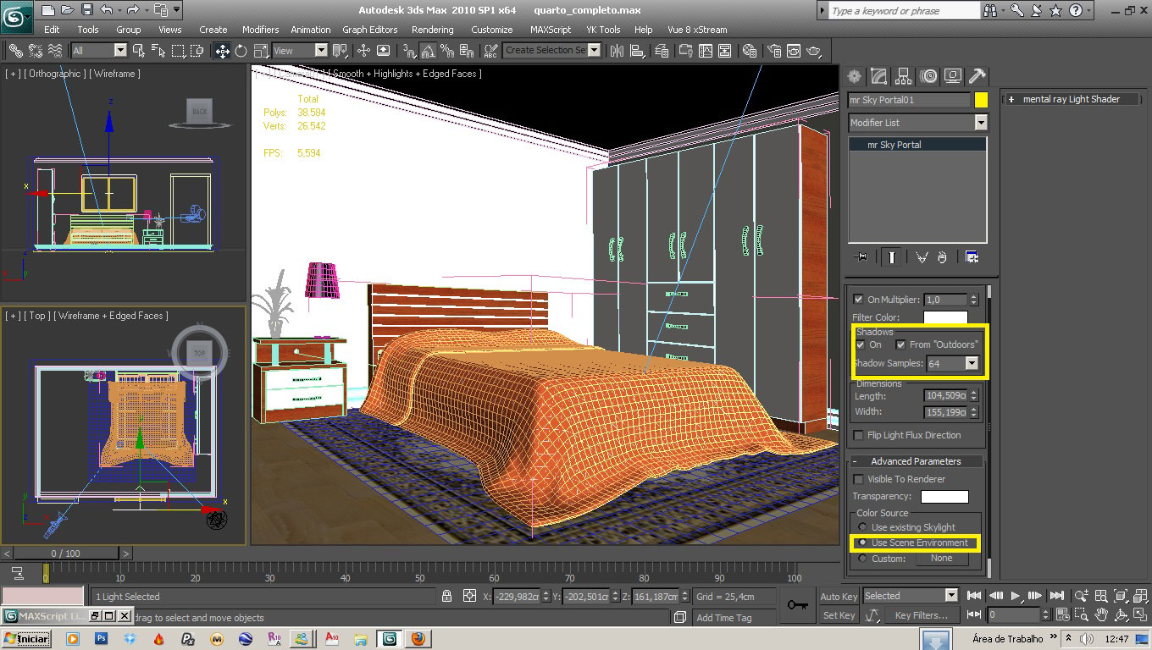Activate the Pan view hand tool
1152x650 pixels.
pos(1101,614)
